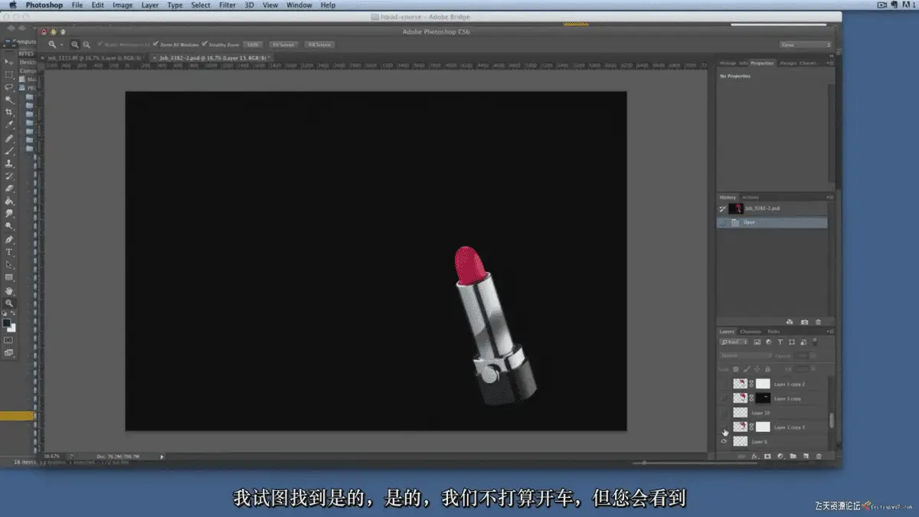Enable the Scrubby Zoom checkbox
919x517 pixels.
(x=204, y=44)
